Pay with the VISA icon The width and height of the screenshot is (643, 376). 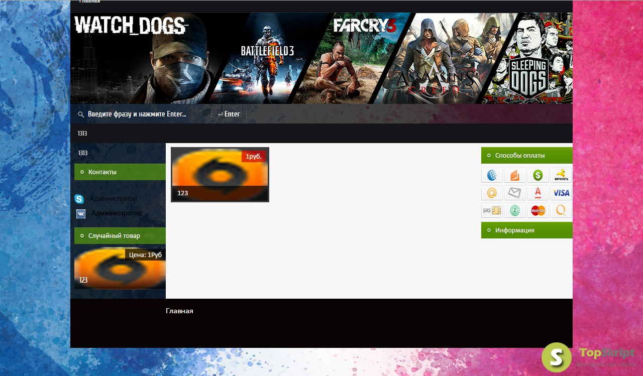pyautogui.click(x=561, y=193)
